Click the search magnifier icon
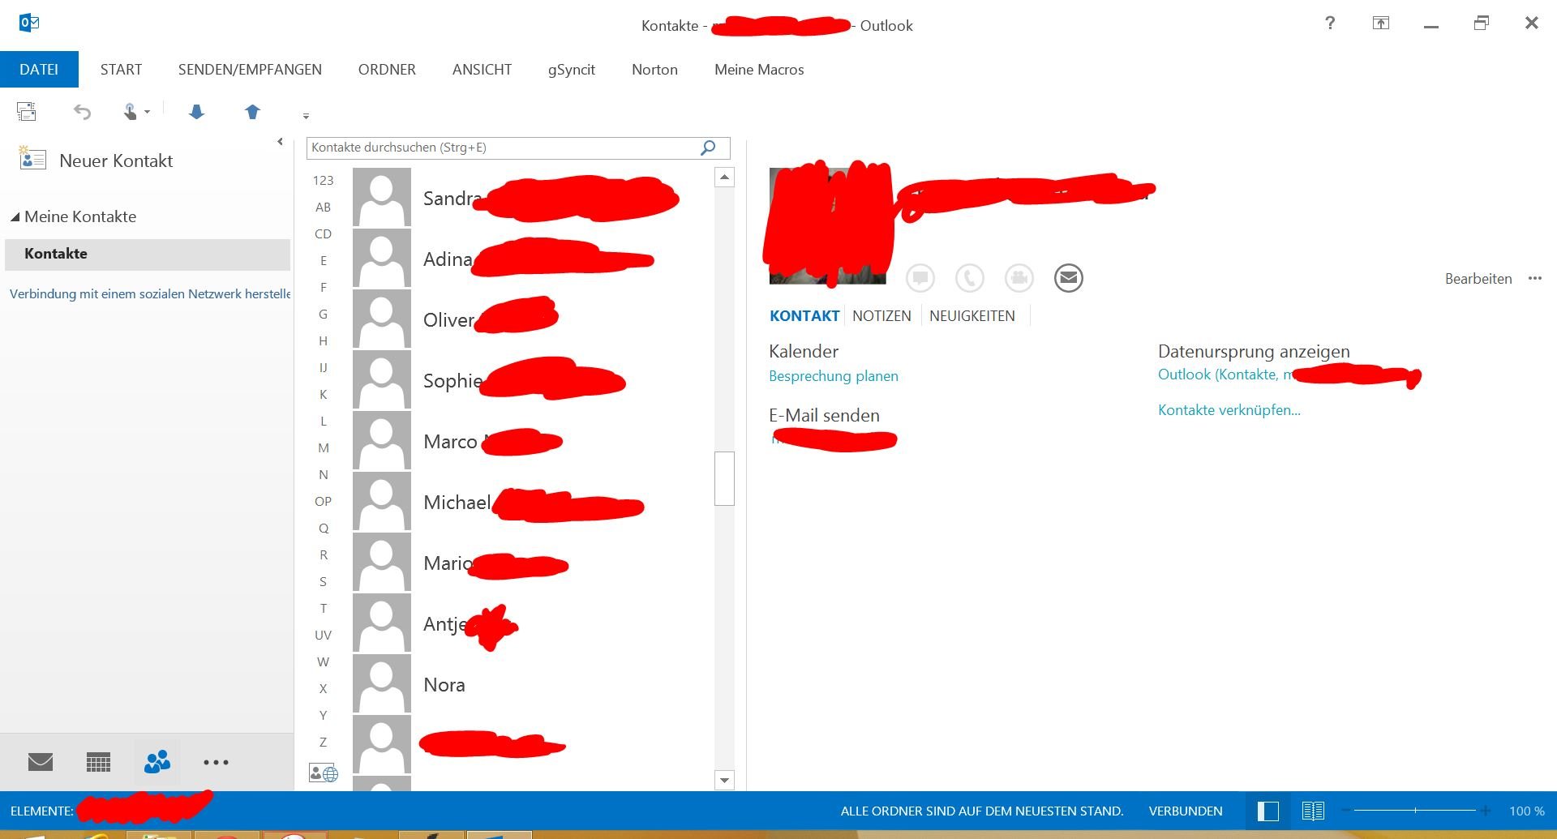Screen dimensions: 1557x839 (708, 148)
